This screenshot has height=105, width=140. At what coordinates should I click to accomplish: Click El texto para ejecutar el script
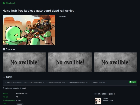[14, 88]
